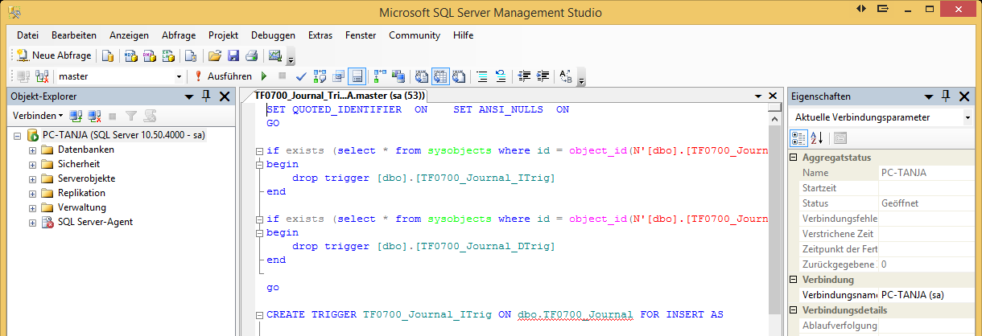Click the SQL Server Compact query icon
Image resolution: width=982 pixels, height=336 pixels.
point(191,55)
